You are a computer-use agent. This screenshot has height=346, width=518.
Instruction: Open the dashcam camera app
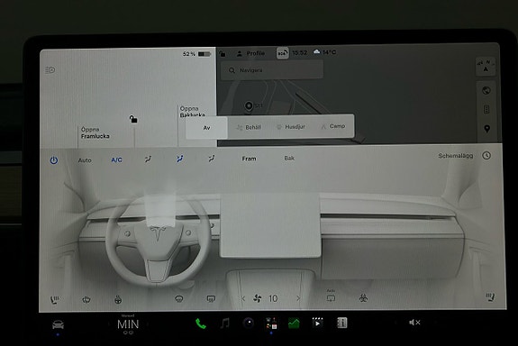pos(249,323)
